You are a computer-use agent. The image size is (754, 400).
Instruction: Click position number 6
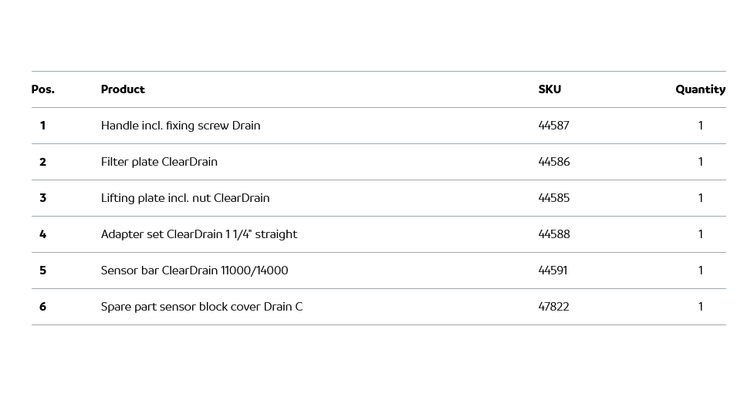click(x=42, y=307)
